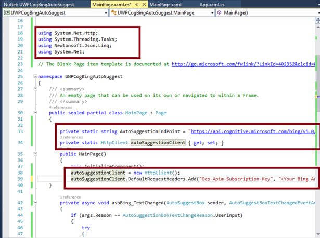This screenshot has height=238, width=320.
Task: Click the C# project icon in the navigation bar
Action: (x=7, y=12)
